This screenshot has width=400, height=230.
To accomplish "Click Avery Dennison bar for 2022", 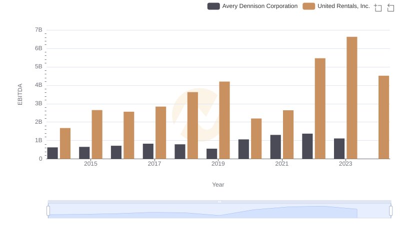I will 307,146.
